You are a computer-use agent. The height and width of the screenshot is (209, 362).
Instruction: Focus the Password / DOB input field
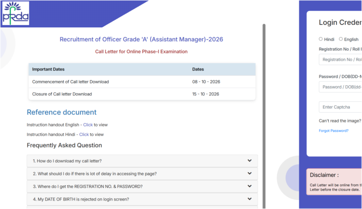tap(340, 87)
